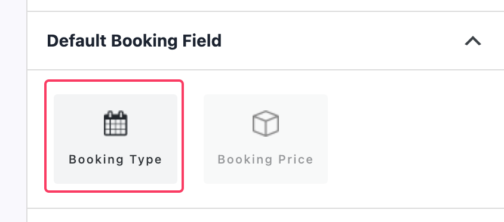Select the Booking Type field card
Image resolution: width=504 pixels, height=222 pixels.
[x=115, y=139]
